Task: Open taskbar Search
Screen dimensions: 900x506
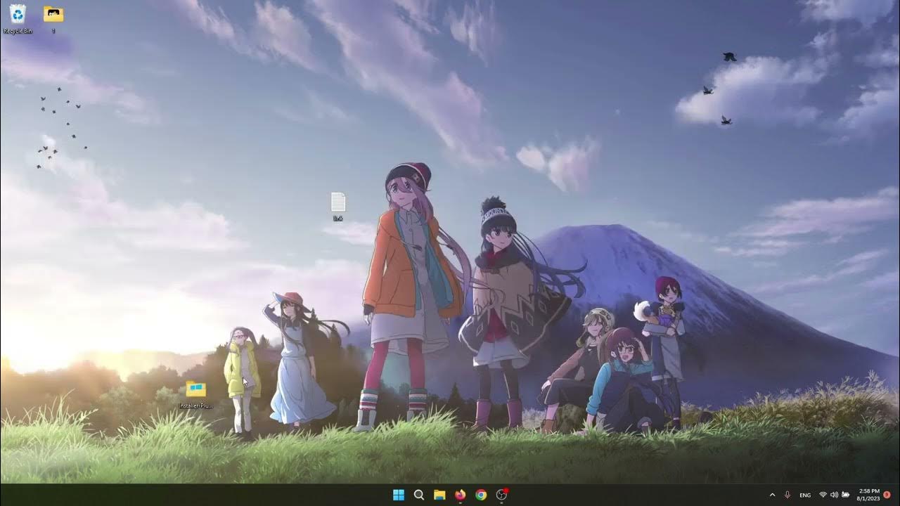Action: point(419,495)
